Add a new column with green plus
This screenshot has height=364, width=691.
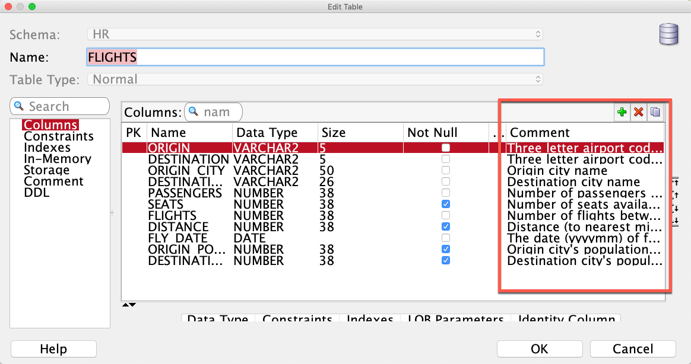point(622,112)
